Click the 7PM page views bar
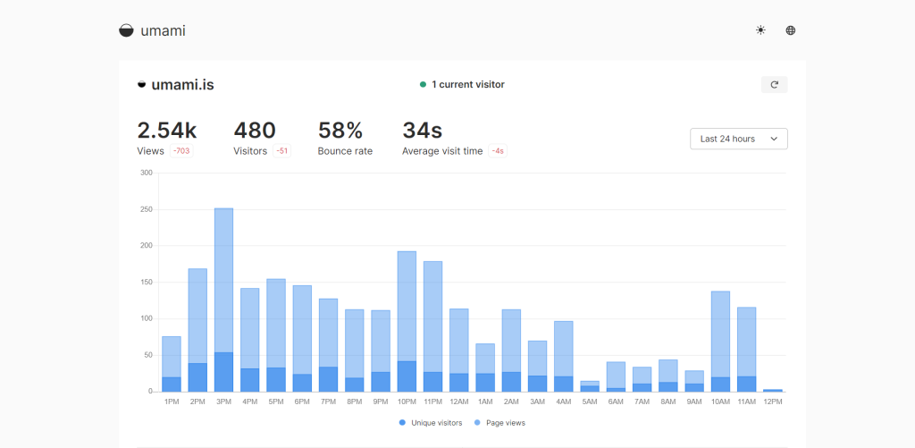 [329, 333]
